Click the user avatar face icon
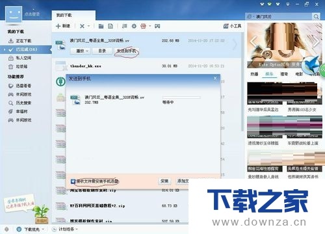325x234 pixels. (x=14, y=14)
